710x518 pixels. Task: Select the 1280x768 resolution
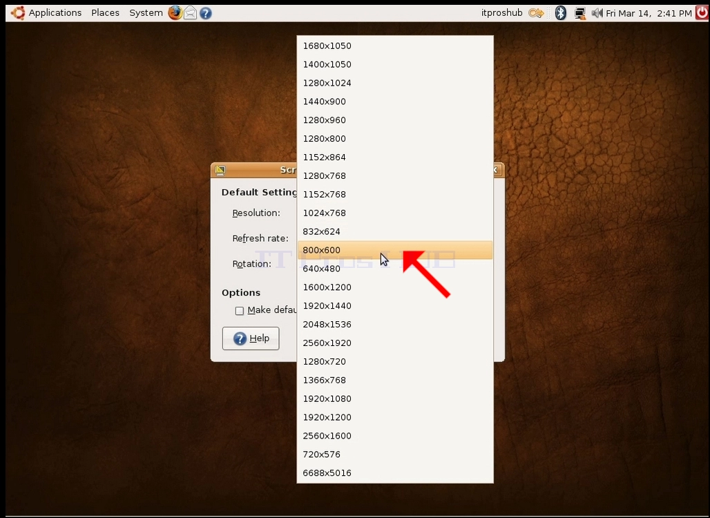tap(395, 175)
